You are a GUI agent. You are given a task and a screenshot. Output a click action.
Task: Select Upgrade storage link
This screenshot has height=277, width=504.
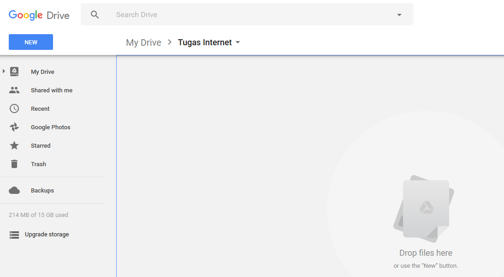[47, 235]
